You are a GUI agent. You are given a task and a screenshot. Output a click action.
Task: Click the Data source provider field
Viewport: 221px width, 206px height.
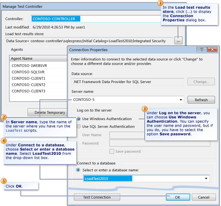coord(128,82)
